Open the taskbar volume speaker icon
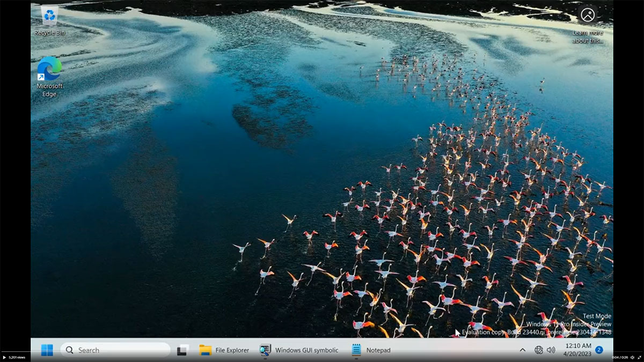 coord(551,350)
